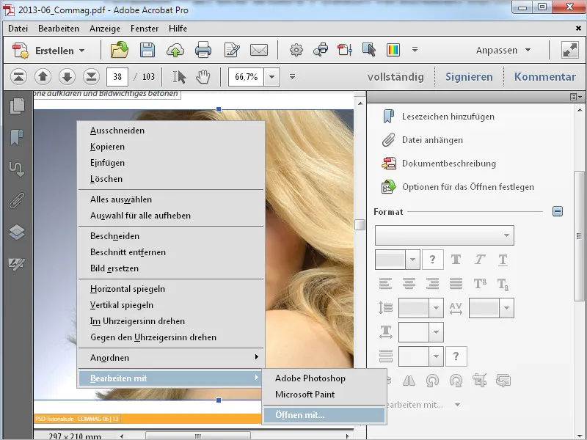Go to first page arrow icon
The height and width of the screenshot is (440, 587).
tap(19, 77)
